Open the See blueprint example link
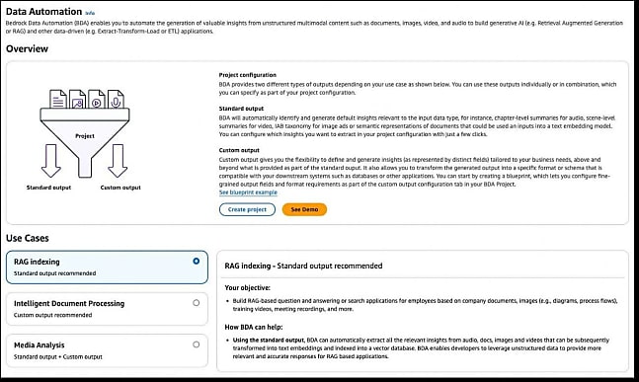Screen dimensions: 639x382 248,192
